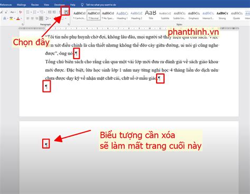Screen dimensions: 250x194
Task: Select the Intense Emphasis style thumbnail
Action: tap(208, 15)
